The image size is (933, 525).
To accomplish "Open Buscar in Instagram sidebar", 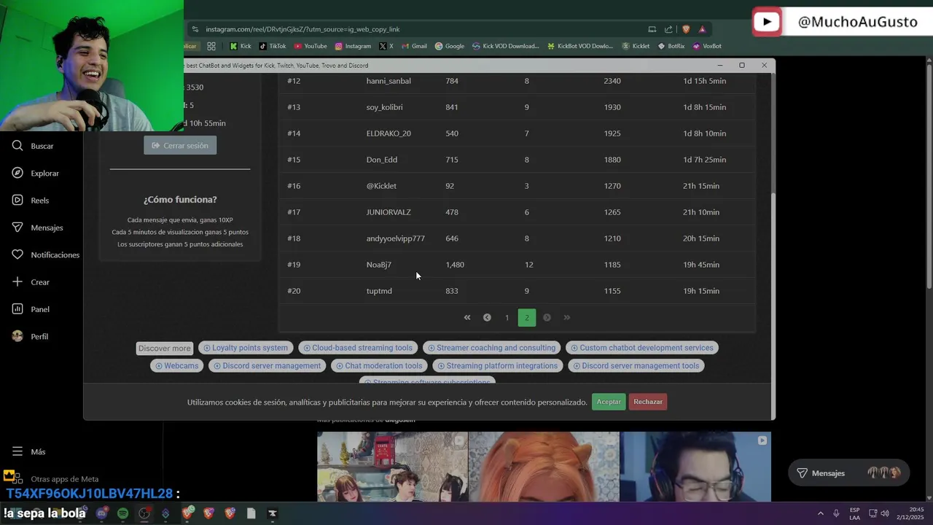I will click(x=33, y=146).
